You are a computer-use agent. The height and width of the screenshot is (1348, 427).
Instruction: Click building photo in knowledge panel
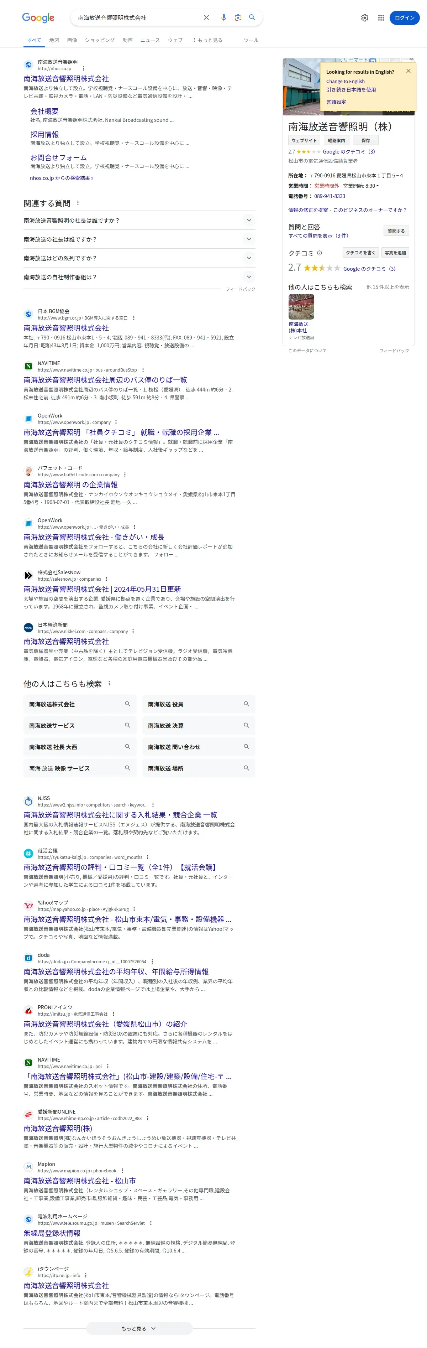click(x=301, y=86)
